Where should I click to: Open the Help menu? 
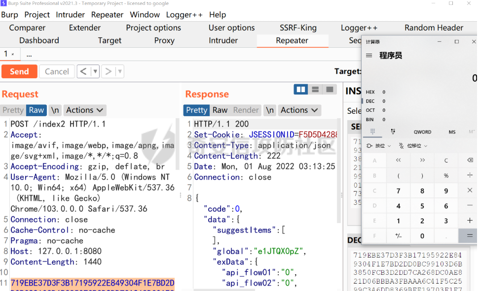point(218,15)
